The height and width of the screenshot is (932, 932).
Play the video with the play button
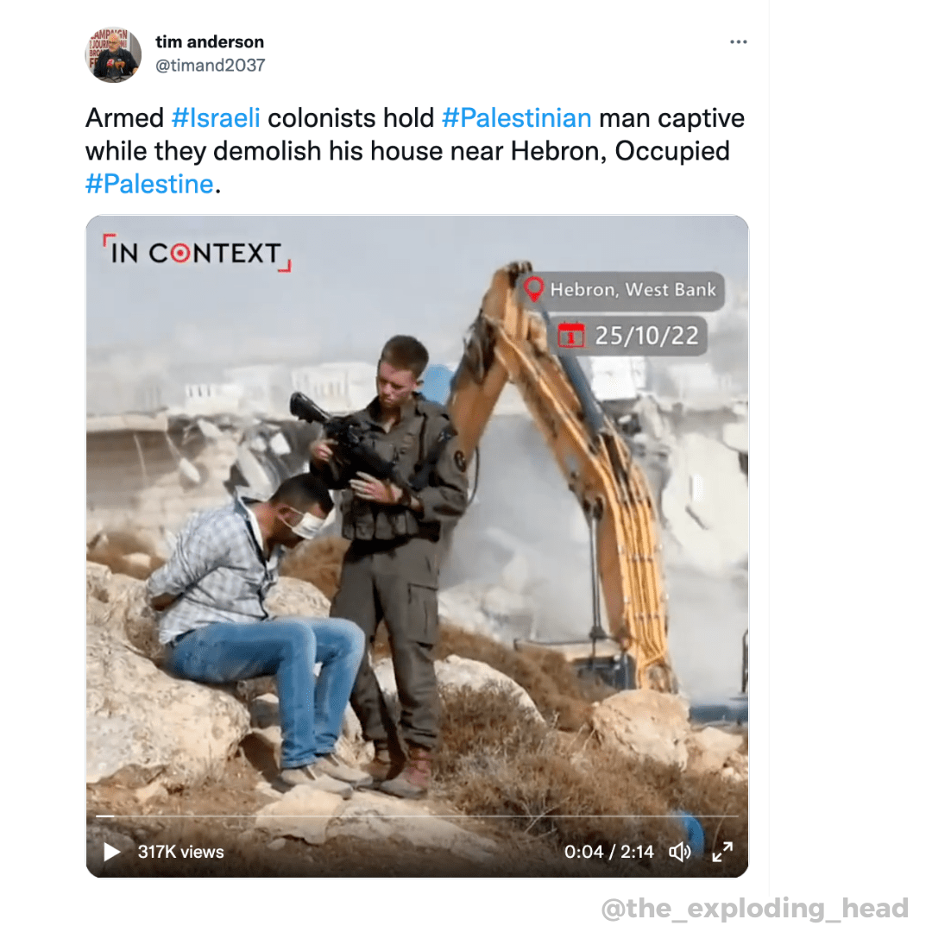(111, 852)
